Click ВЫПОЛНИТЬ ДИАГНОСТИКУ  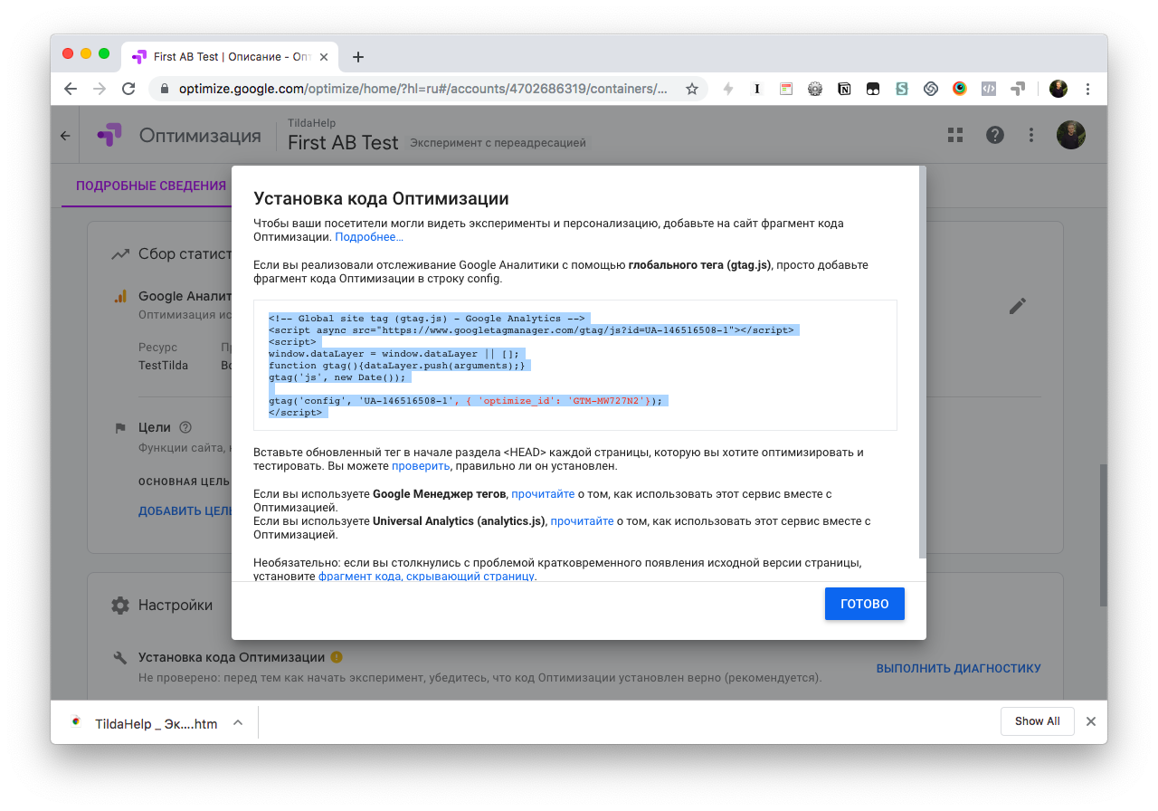point(959,668)
